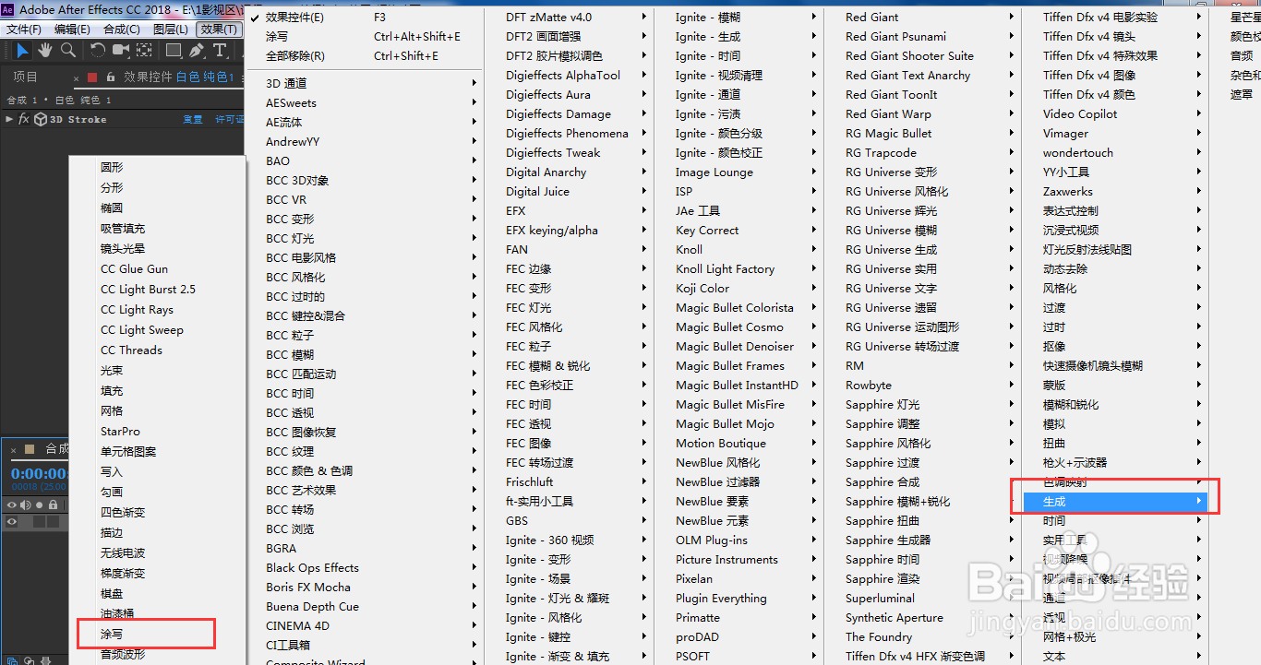Open the 编辑(E) menu
Image resolution: width=1261 pixels, height=665 pixels.
[72, 30]
